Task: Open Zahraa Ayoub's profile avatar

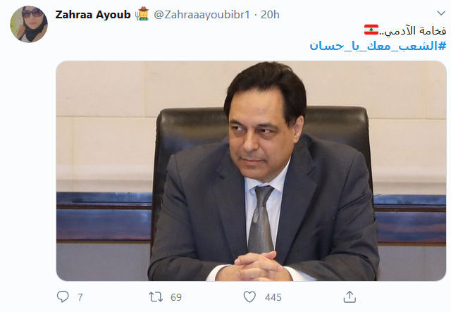Action: point(29,24)
